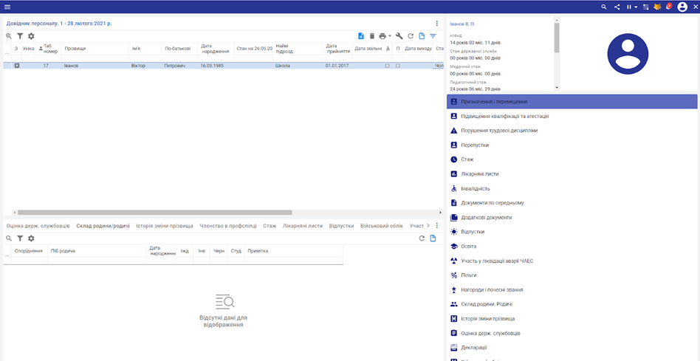
Task: Expand the print icon dropdown arrow
Action: [390, 36]
